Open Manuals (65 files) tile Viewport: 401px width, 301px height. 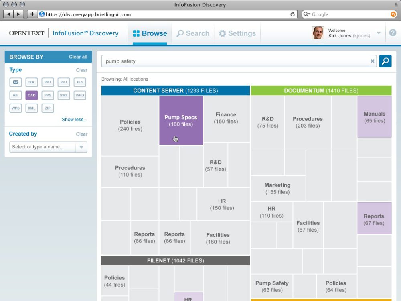375,117
